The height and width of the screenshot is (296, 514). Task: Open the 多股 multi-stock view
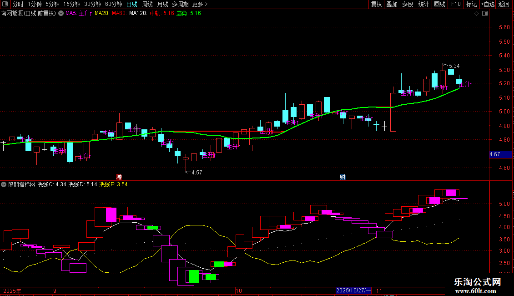pos(408,4)
